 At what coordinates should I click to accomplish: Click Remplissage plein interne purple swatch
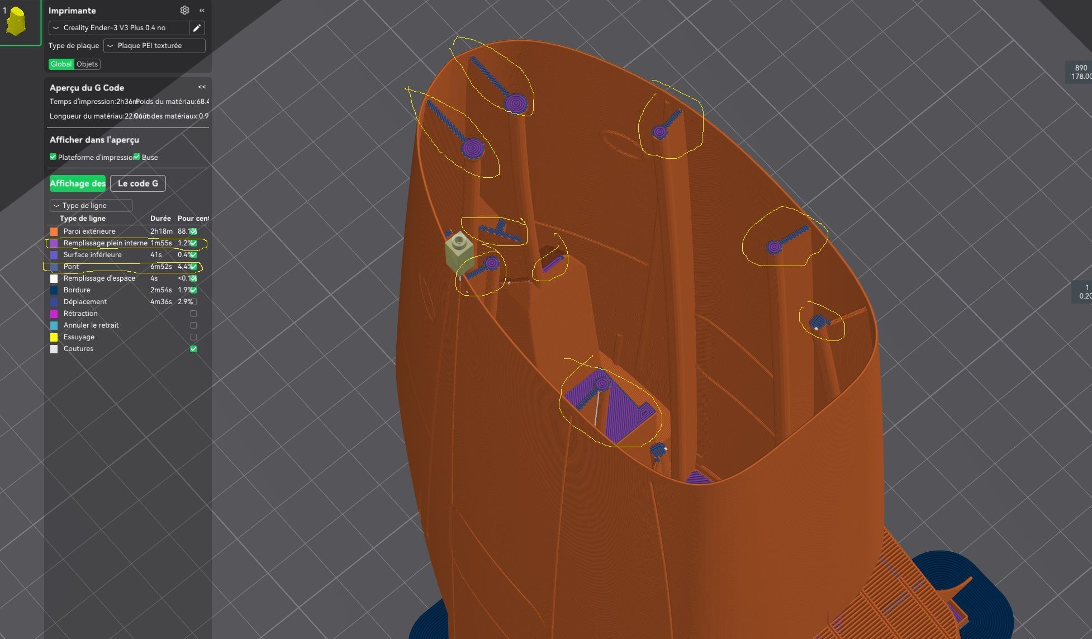(54, 243)
